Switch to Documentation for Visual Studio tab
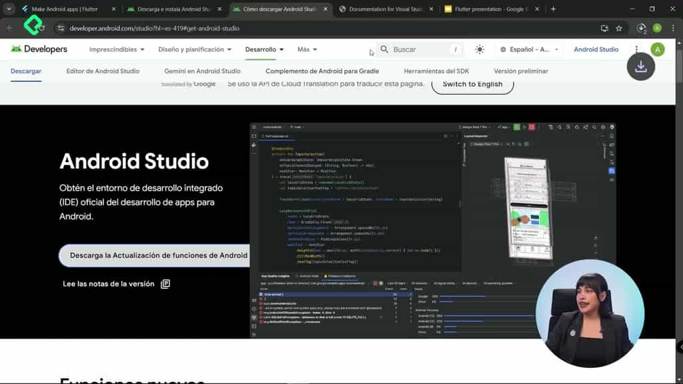This screenshot has width=683, height=384. pyautogui.click(x=385, y=9)
